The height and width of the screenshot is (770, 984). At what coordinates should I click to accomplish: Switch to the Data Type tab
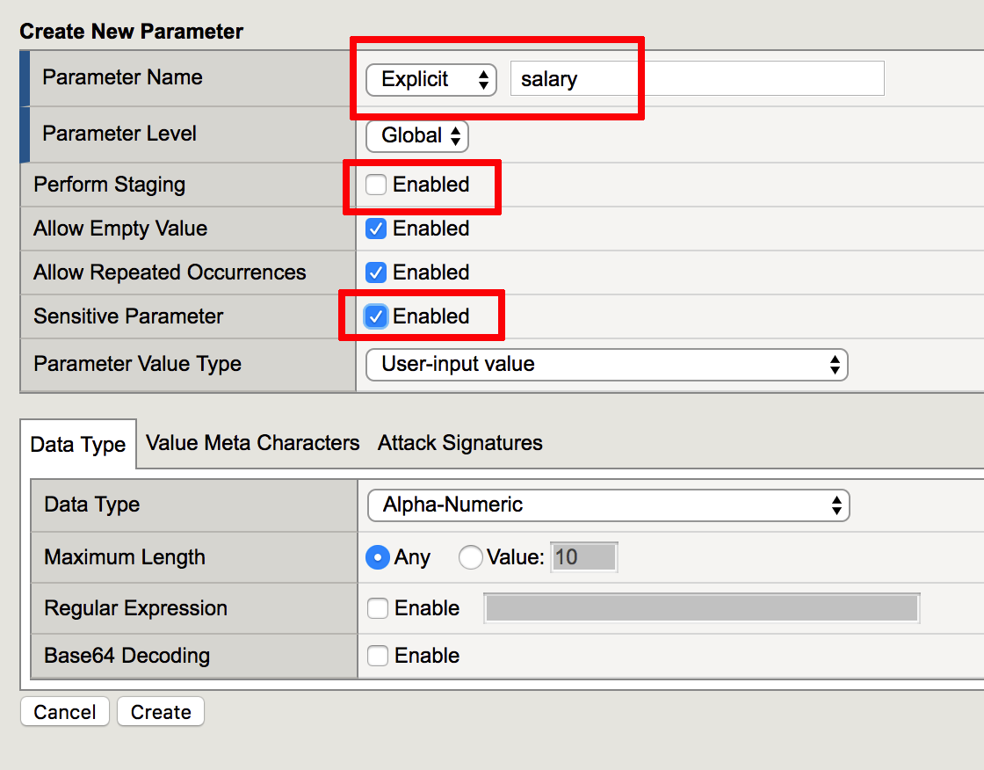coord(78,445)
